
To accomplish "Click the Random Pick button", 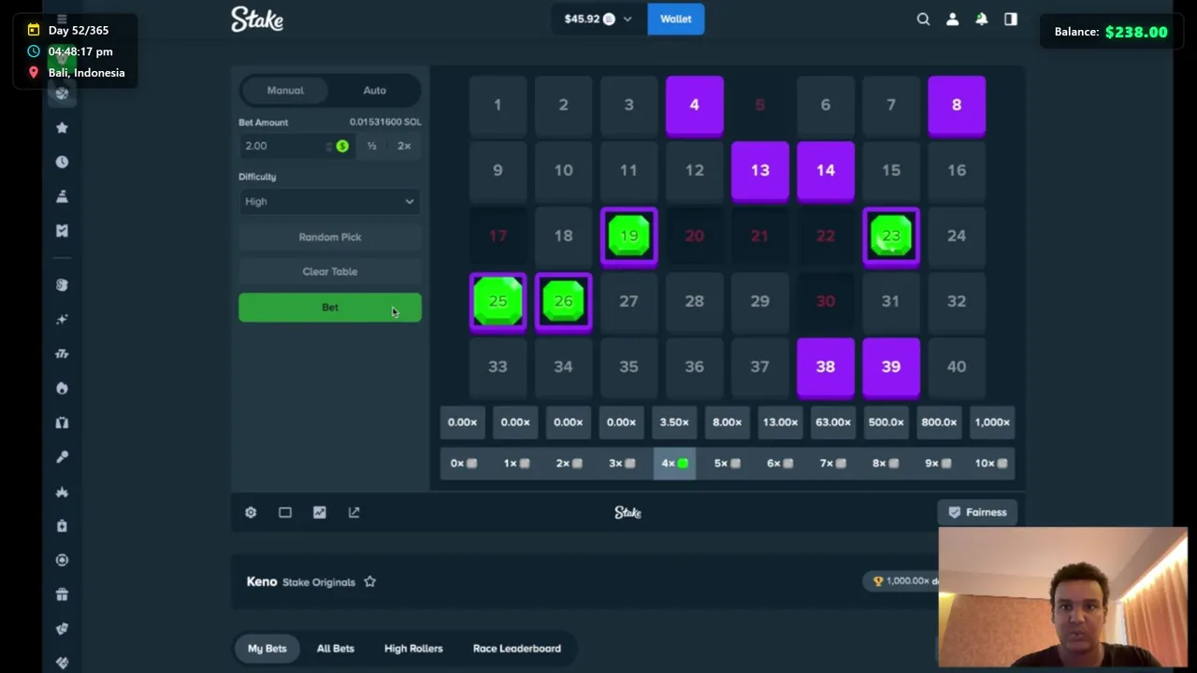I will (x=330, y=236).
